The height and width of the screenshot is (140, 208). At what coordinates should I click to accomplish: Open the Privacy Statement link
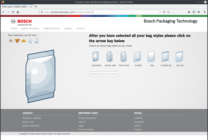[87, 118]
